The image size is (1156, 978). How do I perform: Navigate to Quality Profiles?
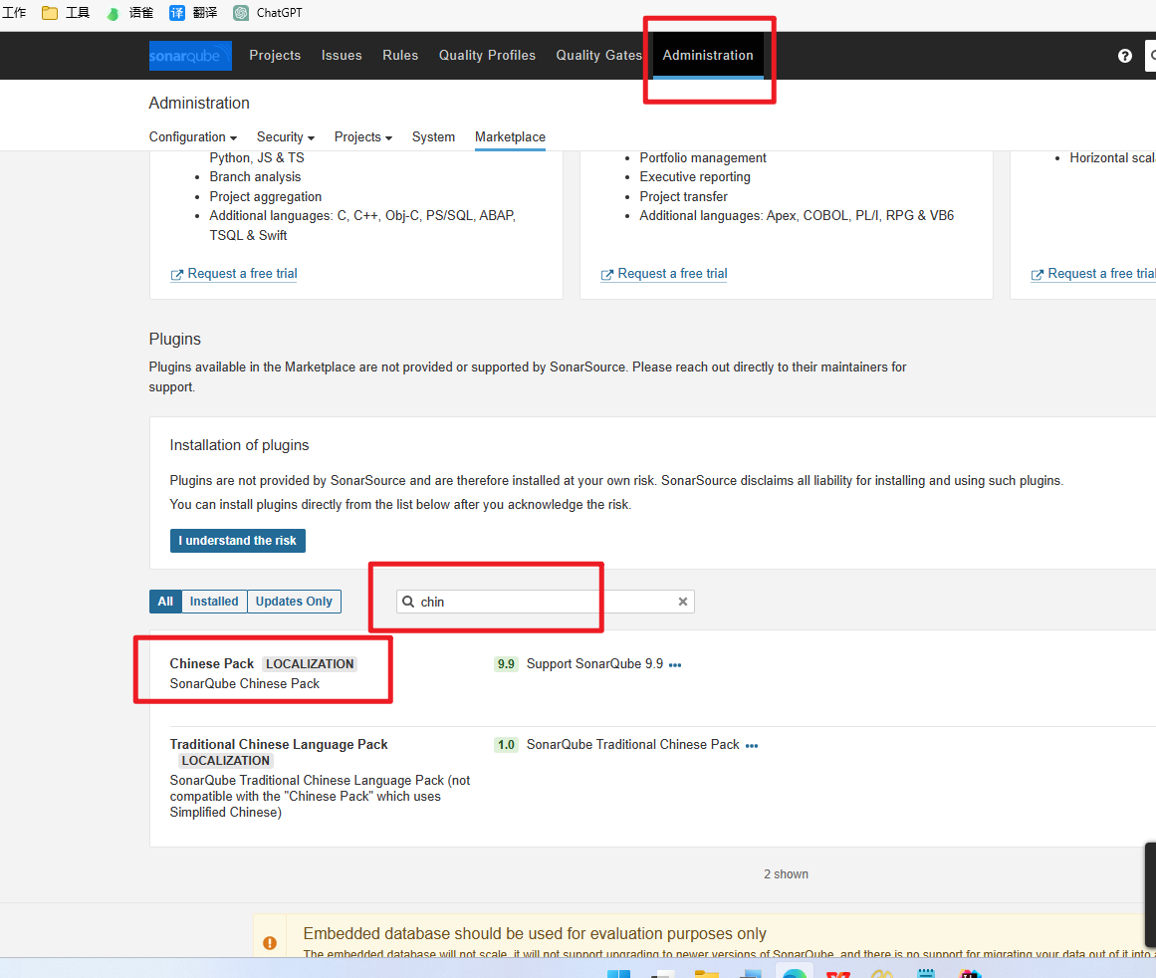coord(487,56)
